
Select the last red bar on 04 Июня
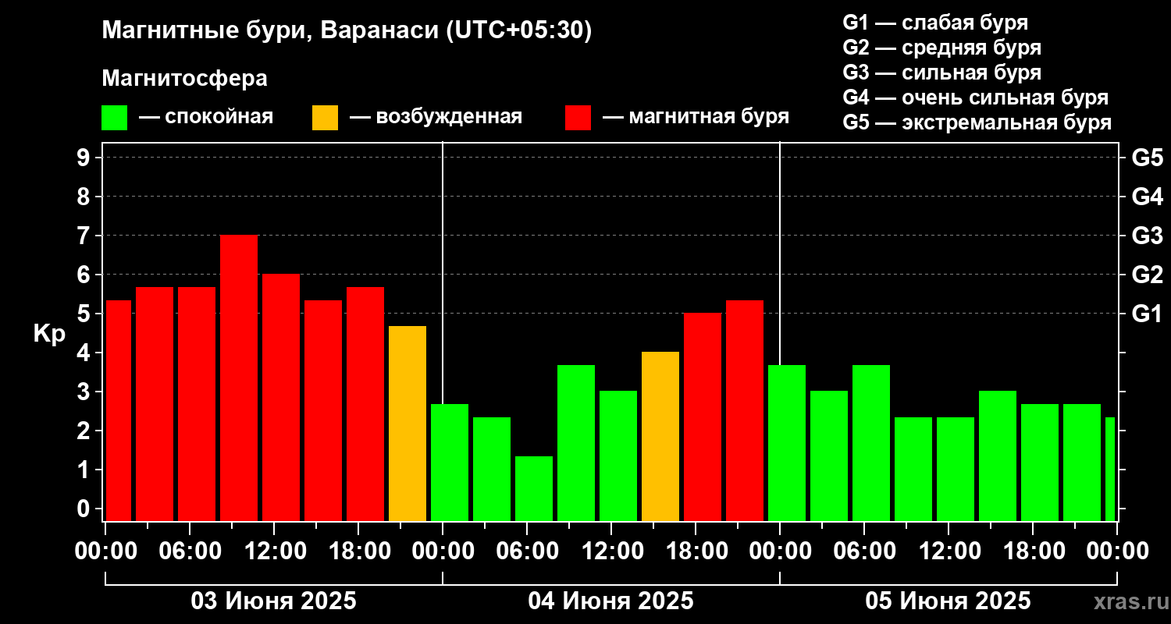(745, 411)
